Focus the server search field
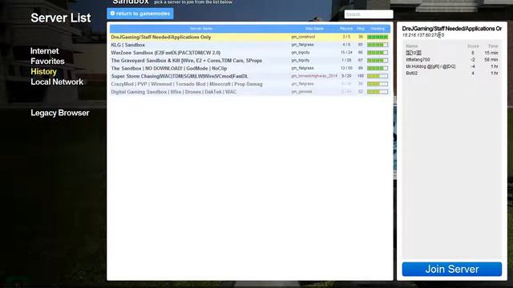The height and width of the screenshot is (288, 513). point(369,14)
